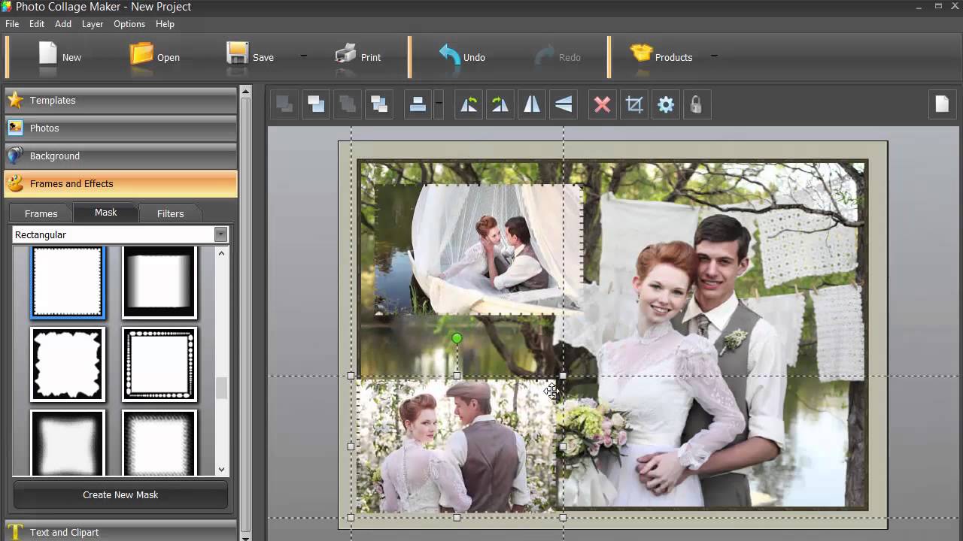This screenshot has height=541, width=963.
Task: Click the second layer-order icon in the toolbar
Action: pos(317,104)
